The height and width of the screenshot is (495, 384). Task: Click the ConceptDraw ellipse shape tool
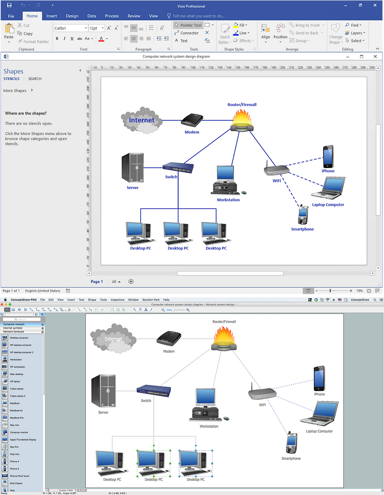pos(19,310)
